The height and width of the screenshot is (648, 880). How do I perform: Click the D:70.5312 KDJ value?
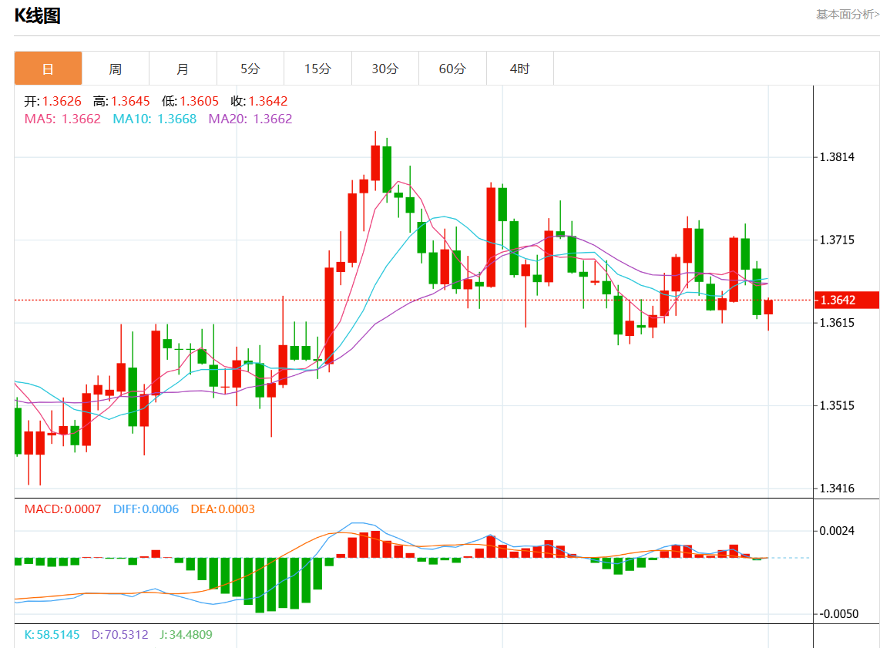[120, 635]
